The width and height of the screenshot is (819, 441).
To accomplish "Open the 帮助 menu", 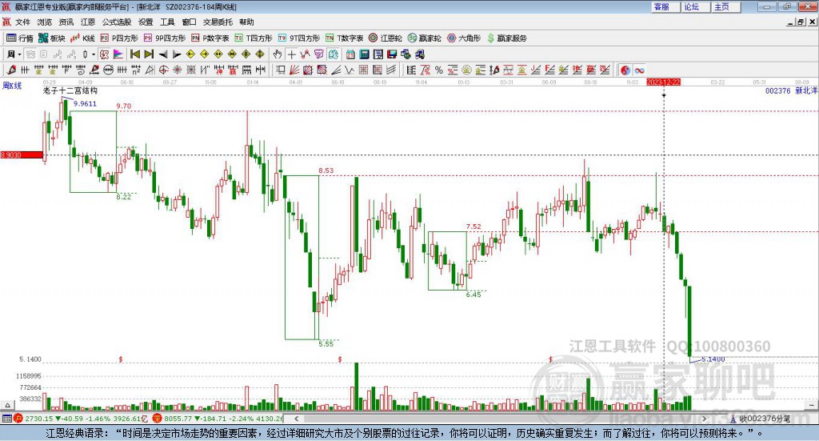I will [x=246, y=22].
